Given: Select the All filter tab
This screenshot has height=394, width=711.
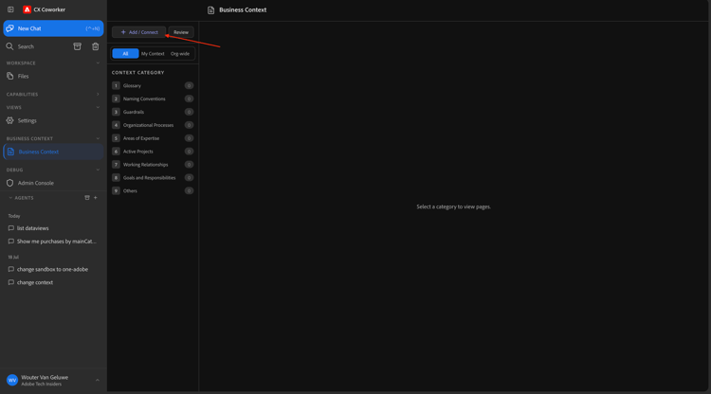Looking at the screenshot, I should click(x=125, y=53).
